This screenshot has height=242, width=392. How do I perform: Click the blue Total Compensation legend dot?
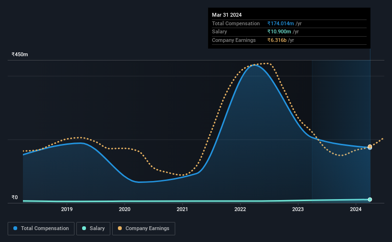click(x=15, y=228)
